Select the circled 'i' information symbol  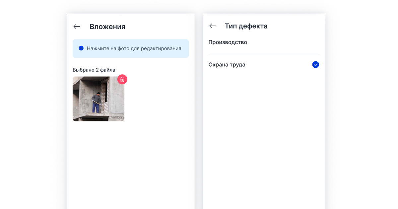(81, 48)
